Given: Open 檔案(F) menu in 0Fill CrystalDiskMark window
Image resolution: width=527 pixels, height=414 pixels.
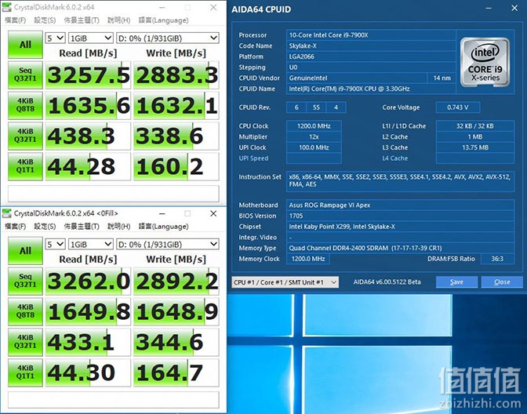Looking at the screenshot, I should click(x=15, y=226).
